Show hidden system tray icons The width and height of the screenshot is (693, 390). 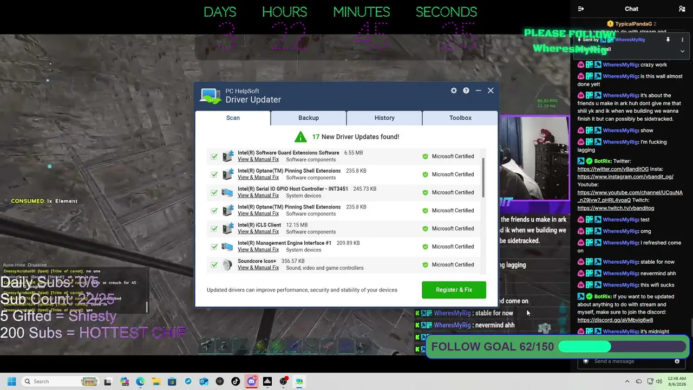pyautogui.click(x=627, y=381)
